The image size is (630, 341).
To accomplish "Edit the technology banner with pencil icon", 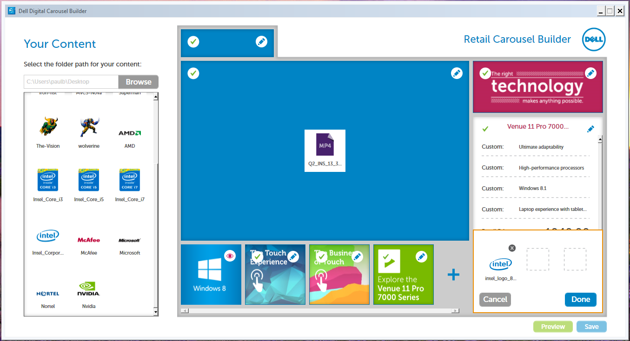I will click(590, 73).
